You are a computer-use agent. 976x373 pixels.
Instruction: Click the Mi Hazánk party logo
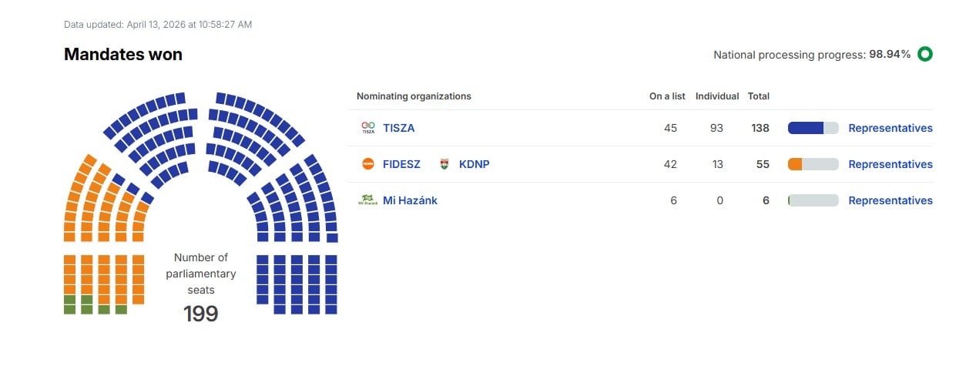pyautogui.click(x=367, y=200)
